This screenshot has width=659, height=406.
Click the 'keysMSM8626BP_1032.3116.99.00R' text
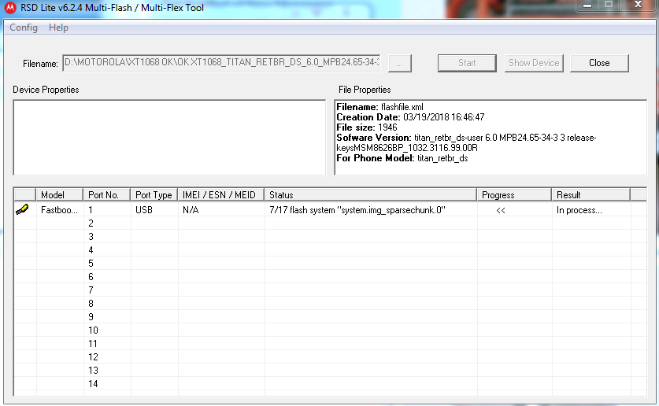[x=407, y=148]
